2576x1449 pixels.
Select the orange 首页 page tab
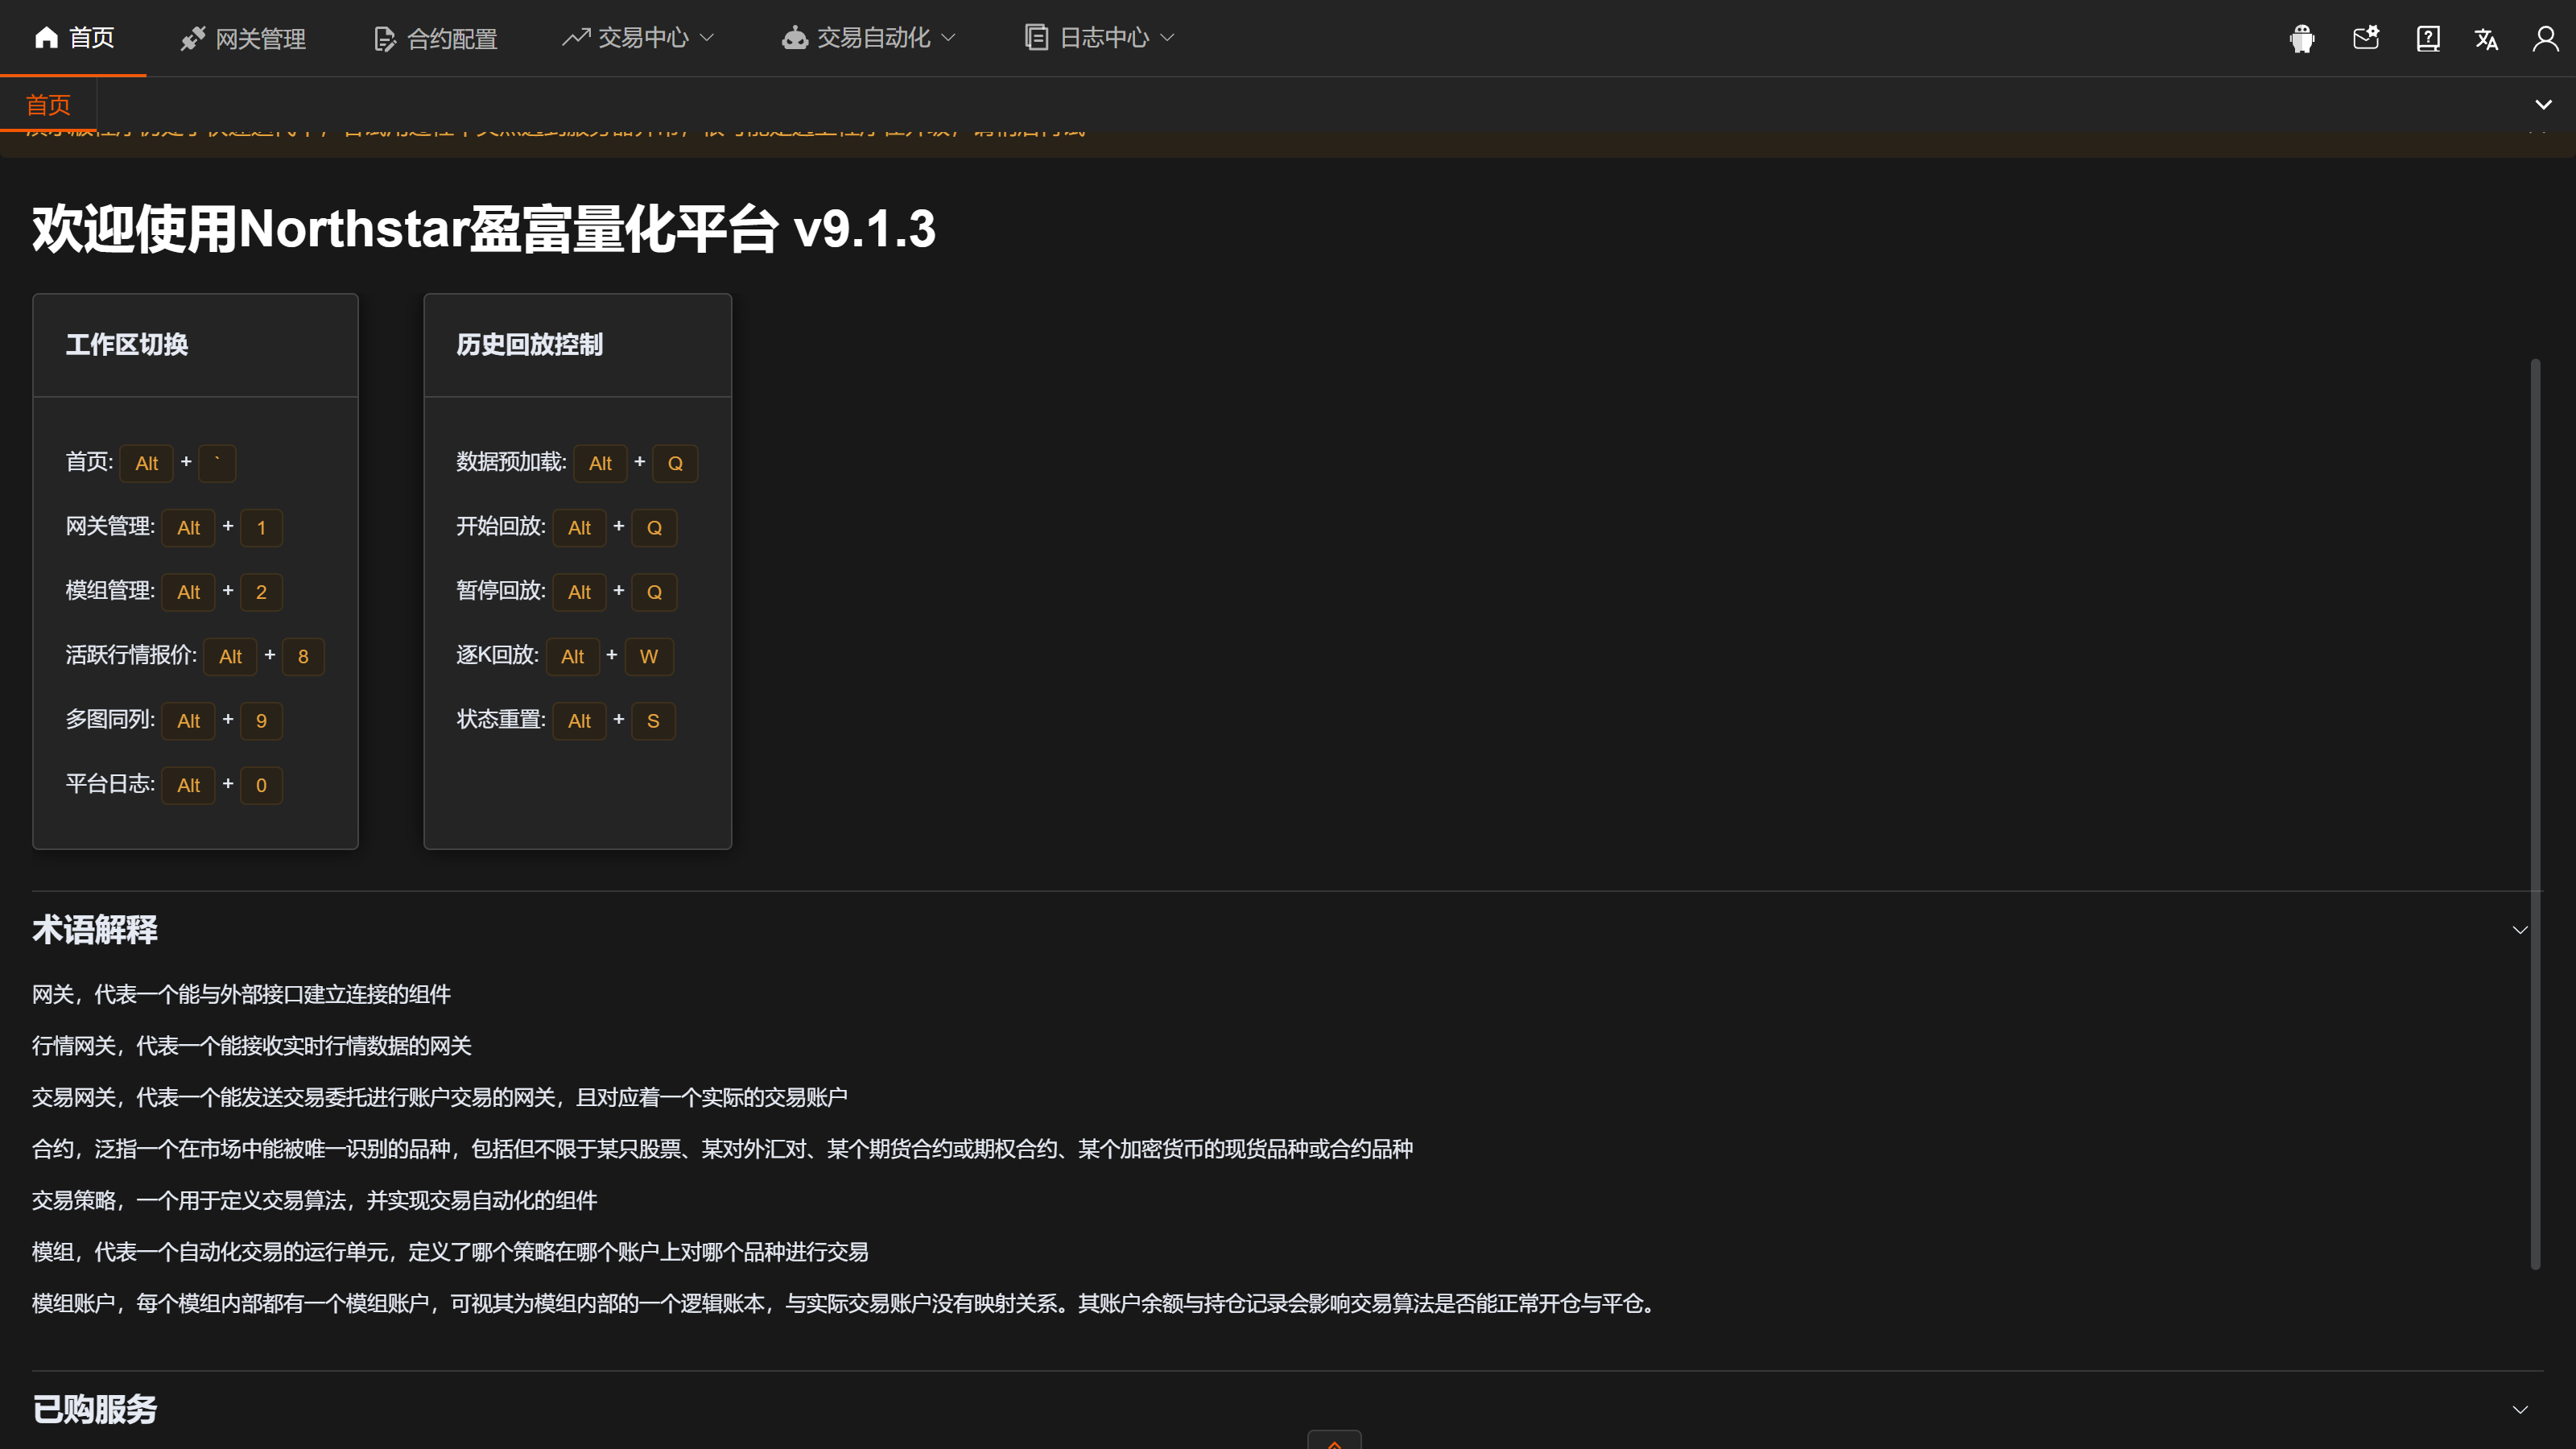[x=48, y=104]
